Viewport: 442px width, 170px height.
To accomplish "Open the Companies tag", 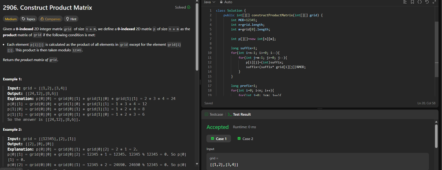I will pyautogui.click(x=50, y=19).
